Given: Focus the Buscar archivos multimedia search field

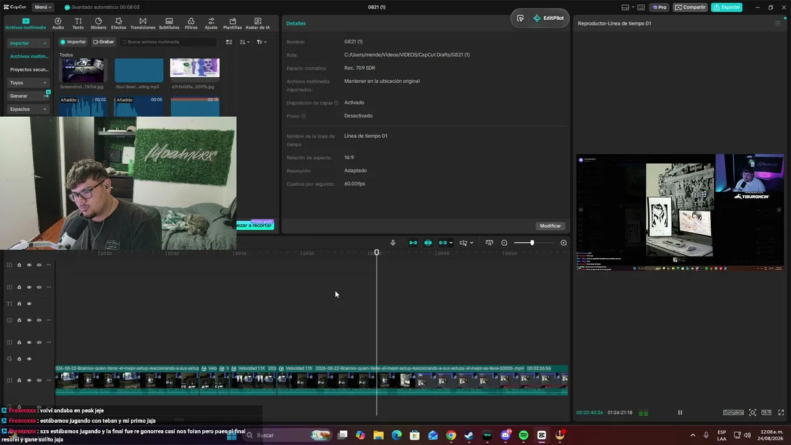Looking at the screenshot, I should point(168,42).
